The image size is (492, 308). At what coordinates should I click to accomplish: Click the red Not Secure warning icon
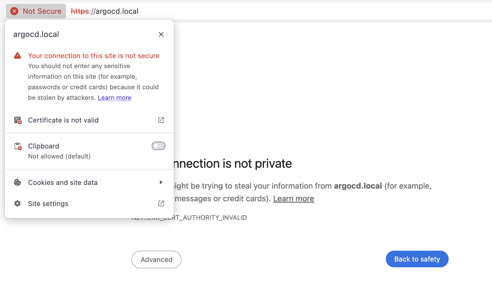tap(14, 11)
